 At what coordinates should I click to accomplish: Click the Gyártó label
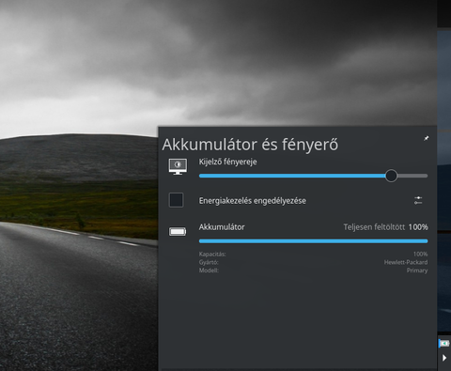209,262
